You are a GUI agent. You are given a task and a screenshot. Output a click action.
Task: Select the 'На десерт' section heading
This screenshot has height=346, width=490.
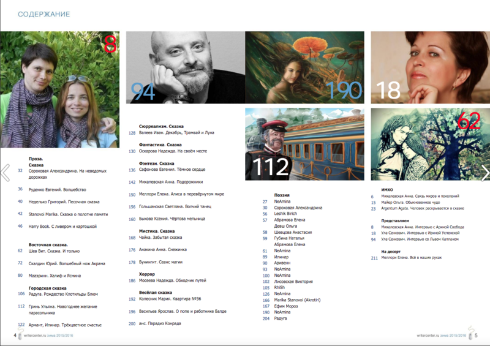pos(391,252)
